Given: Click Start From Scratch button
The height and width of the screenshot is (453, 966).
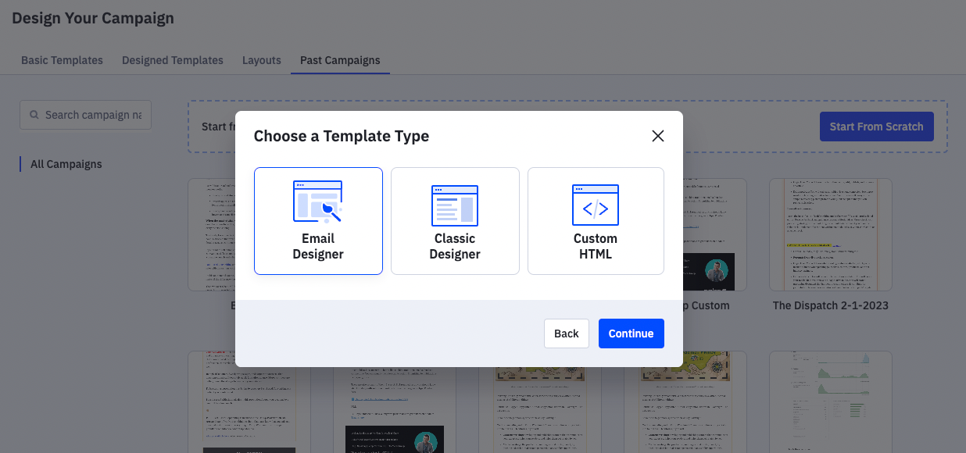Looking at the screenshot, I should (x=876, y=127).
